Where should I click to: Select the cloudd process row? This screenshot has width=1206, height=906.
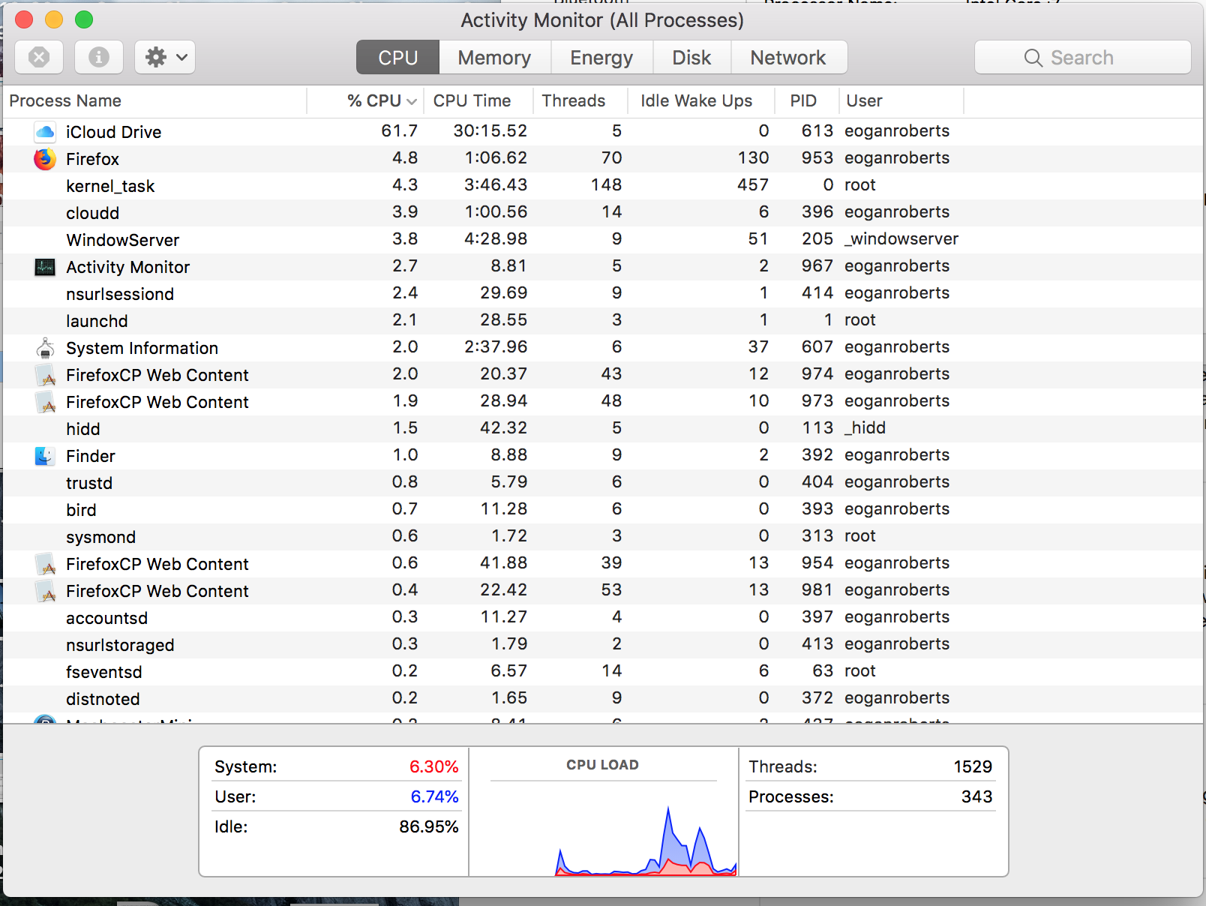[603, 213]
